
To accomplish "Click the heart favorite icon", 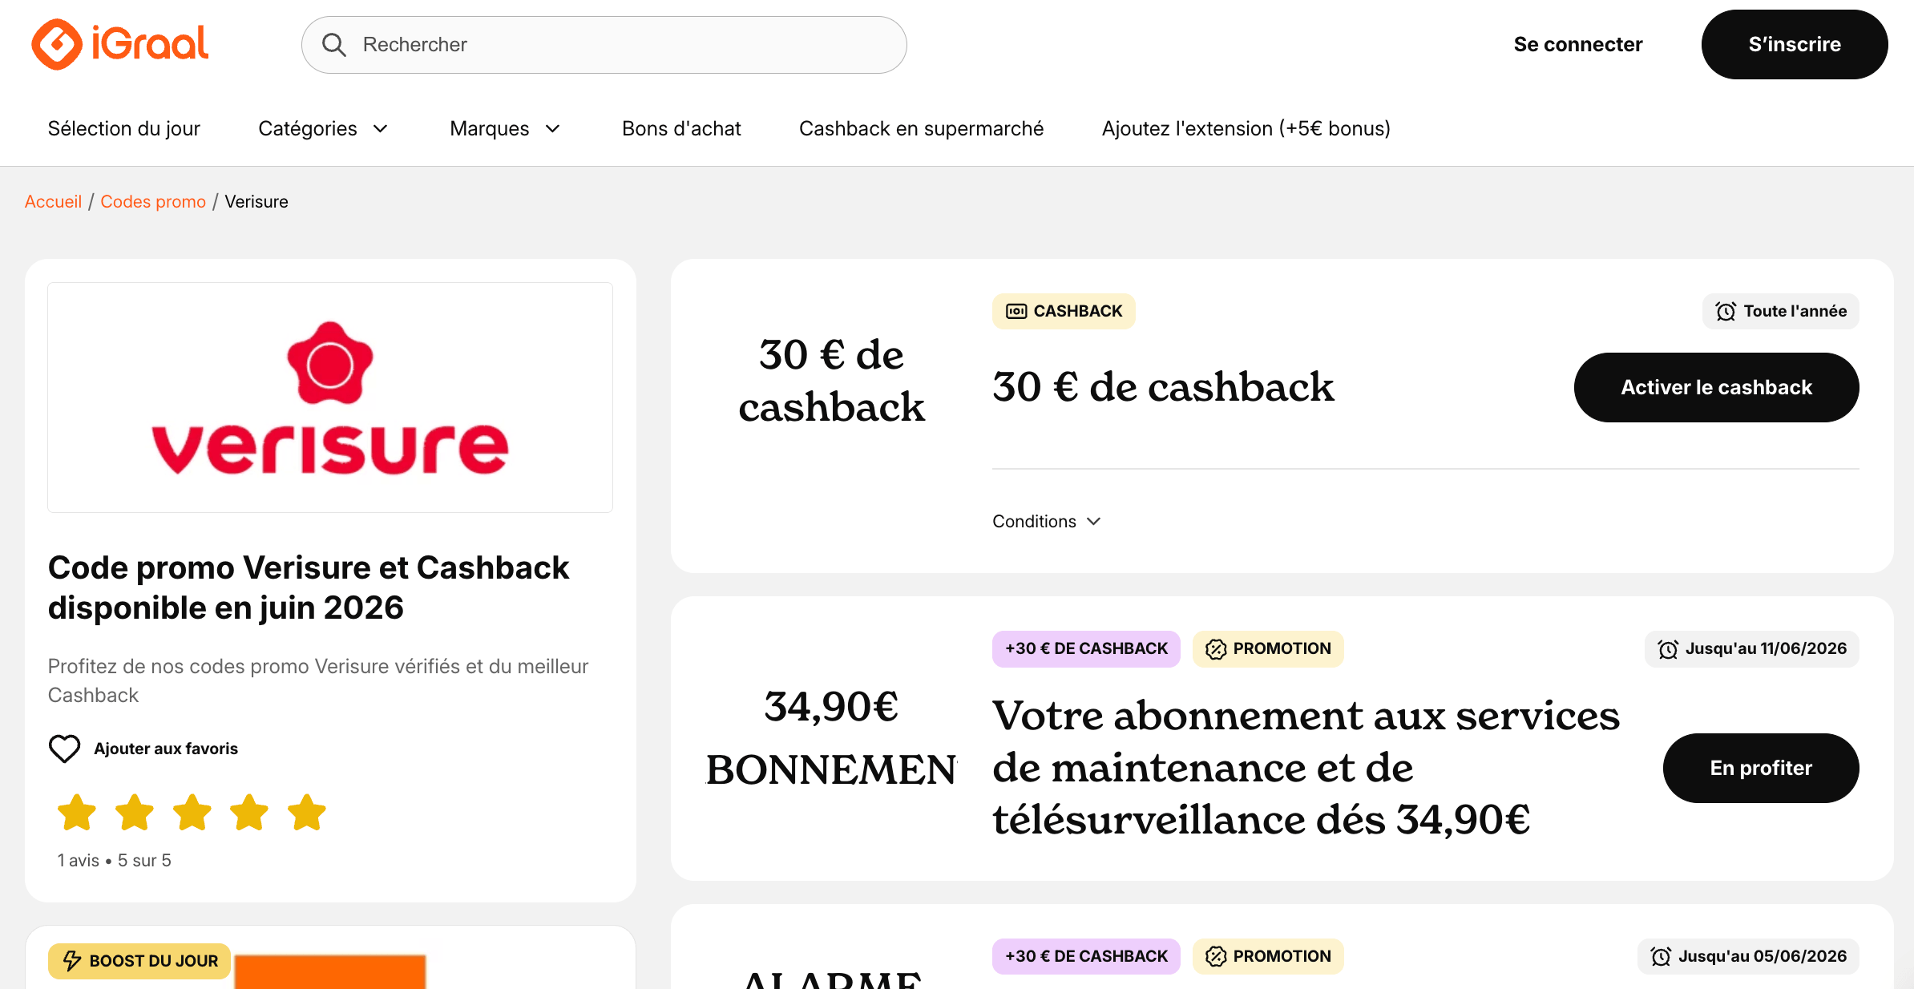I will pyautogui.click(x=65, y=749).
